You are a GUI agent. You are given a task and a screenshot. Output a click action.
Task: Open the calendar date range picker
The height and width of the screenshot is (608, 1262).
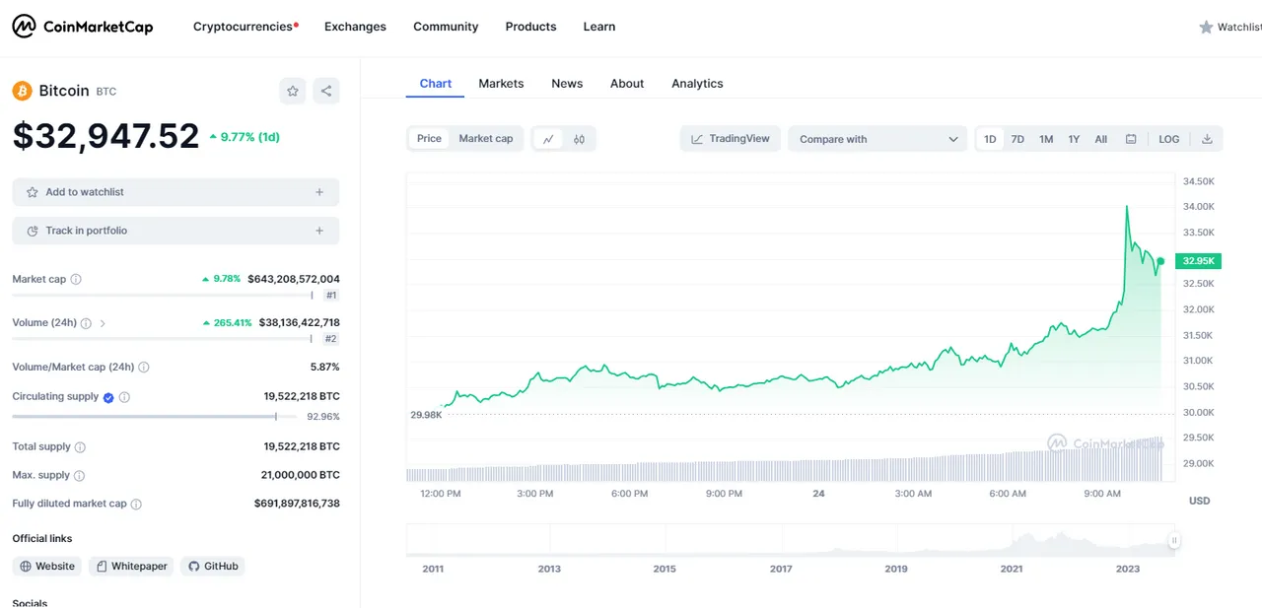pos(1131,139)
